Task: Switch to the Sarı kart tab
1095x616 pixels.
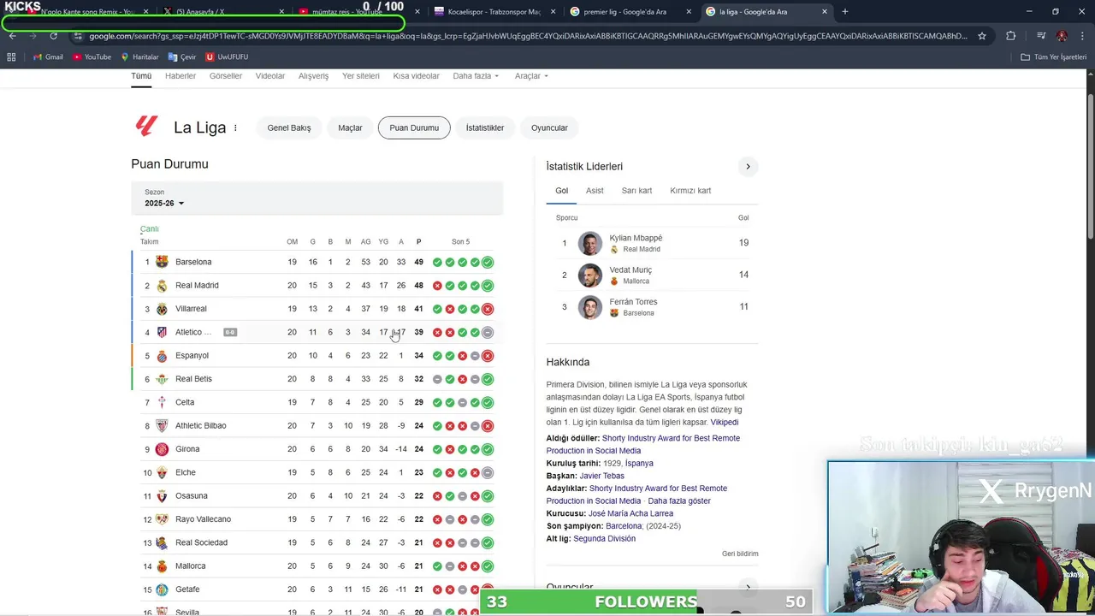Action: [x=636, y=191]
